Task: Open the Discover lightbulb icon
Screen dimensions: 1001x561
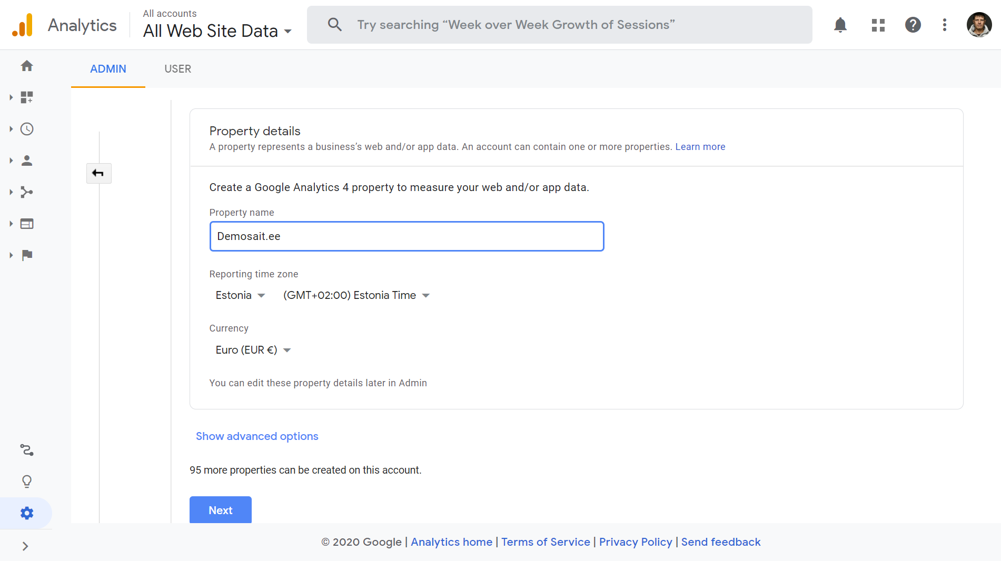Action: point(27,482)
